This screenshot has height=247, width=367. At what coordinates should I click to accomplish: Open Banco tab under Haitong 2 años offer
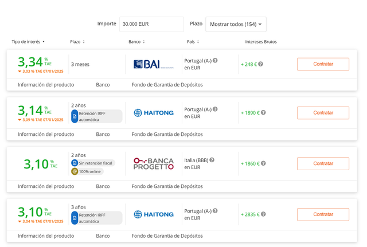click(x=103, y=134)
